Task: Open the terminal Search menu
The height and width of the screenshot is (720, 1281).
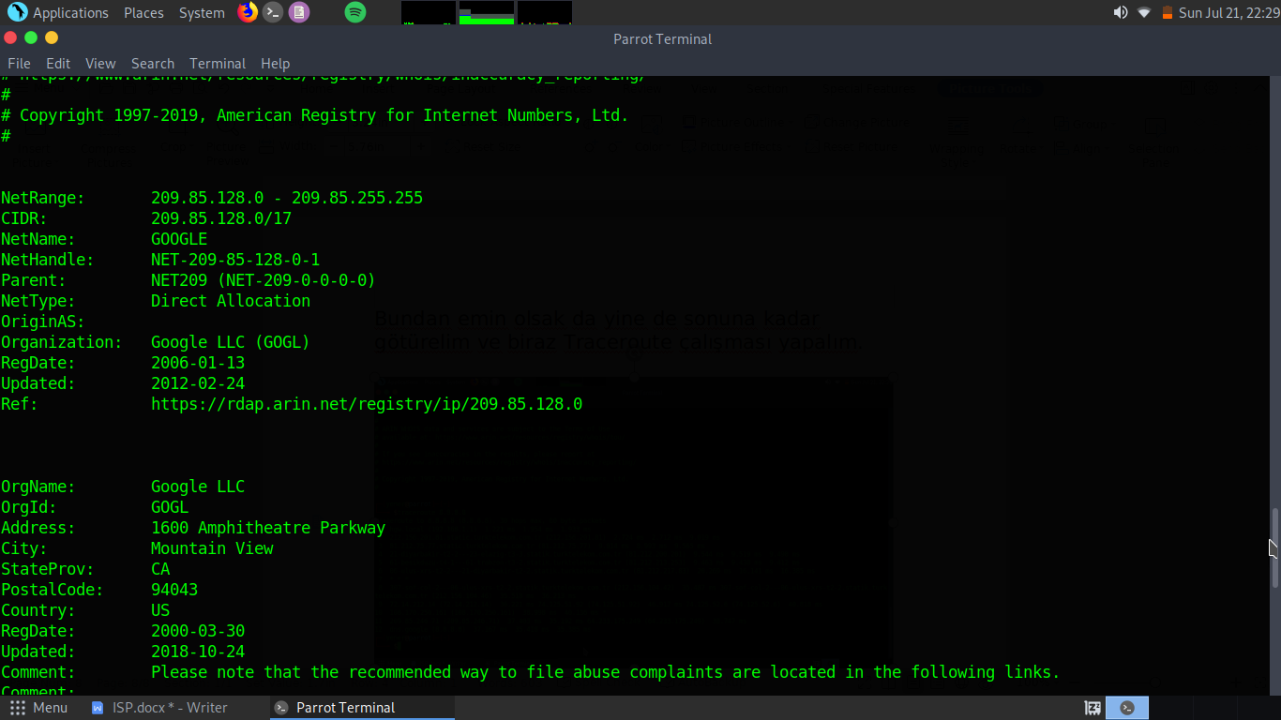Action: point(153,63)
